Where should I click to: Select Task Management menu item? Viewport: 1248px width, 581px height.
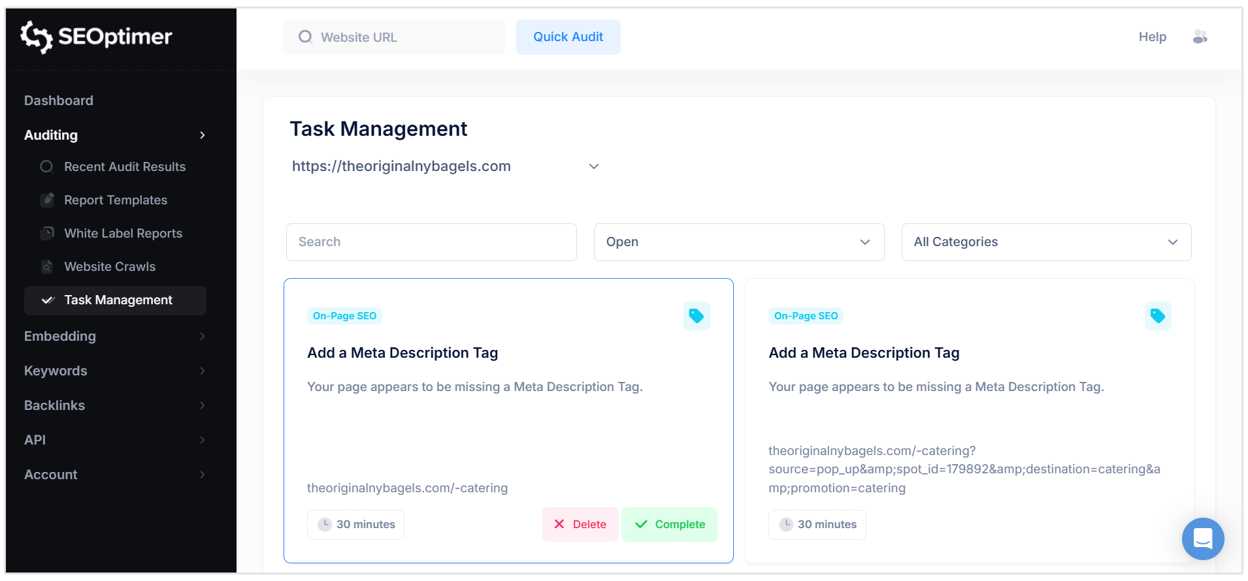115,300
